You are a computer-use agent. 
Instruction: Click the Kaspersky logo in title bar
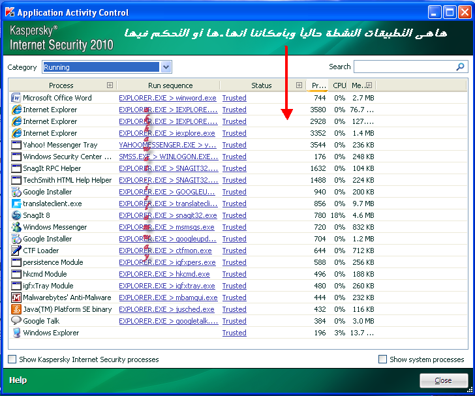pyautogui.click(x=10, y=12)
